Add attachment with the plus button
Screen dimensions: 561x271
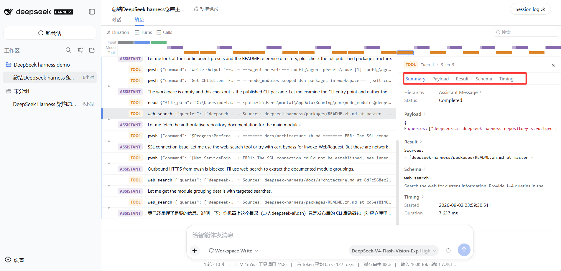point(195,251)
